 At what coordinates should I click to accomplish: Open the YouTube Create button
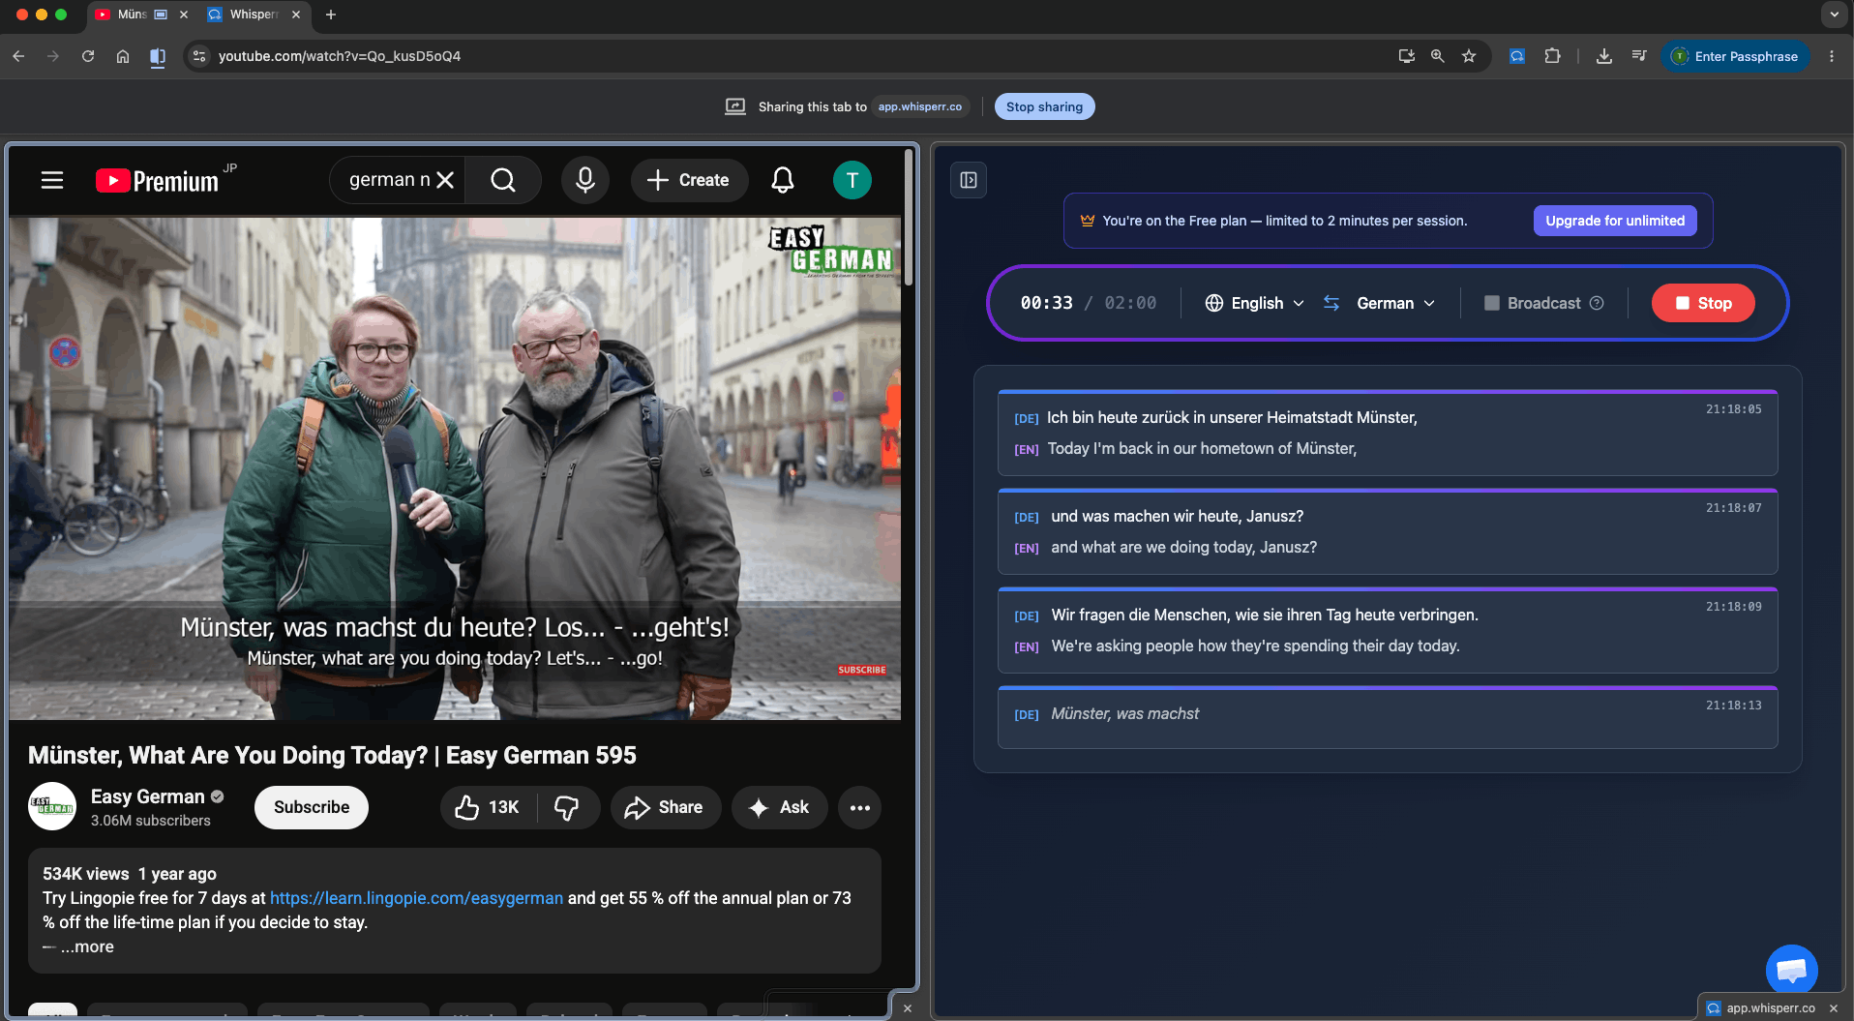point(689,180)
